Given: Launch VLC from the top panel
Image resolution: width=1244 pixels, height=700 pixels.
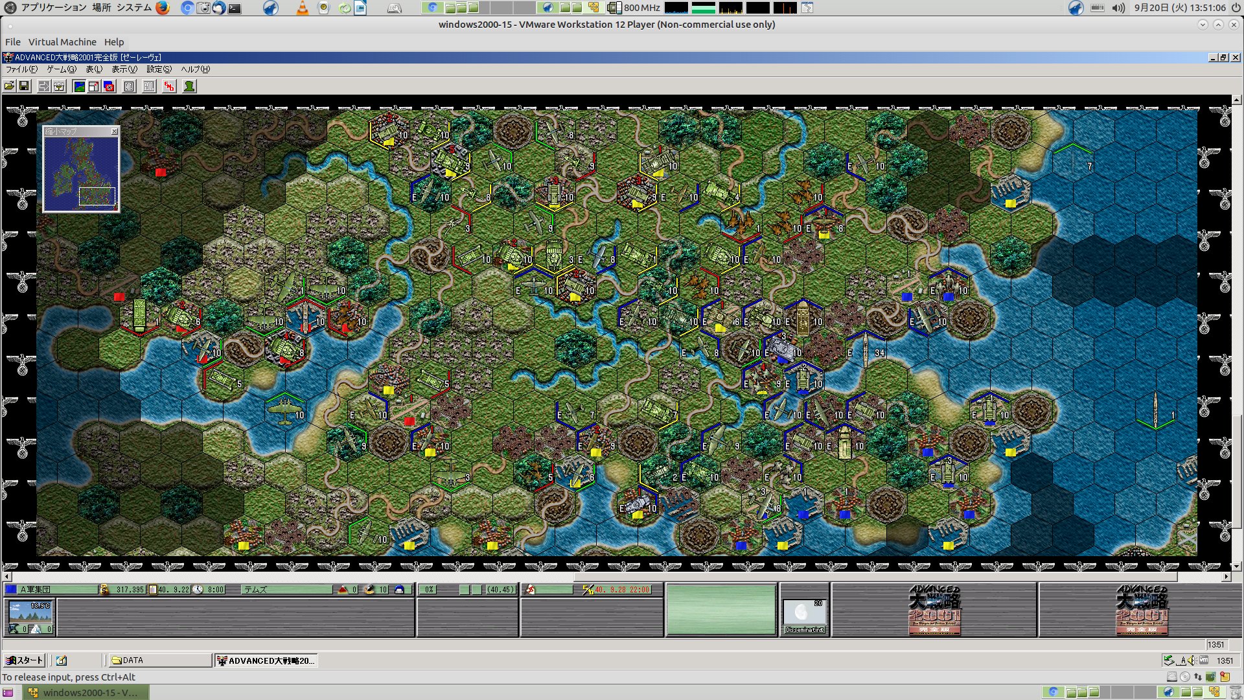Looking at the screenshot, I should coord(302,8).
